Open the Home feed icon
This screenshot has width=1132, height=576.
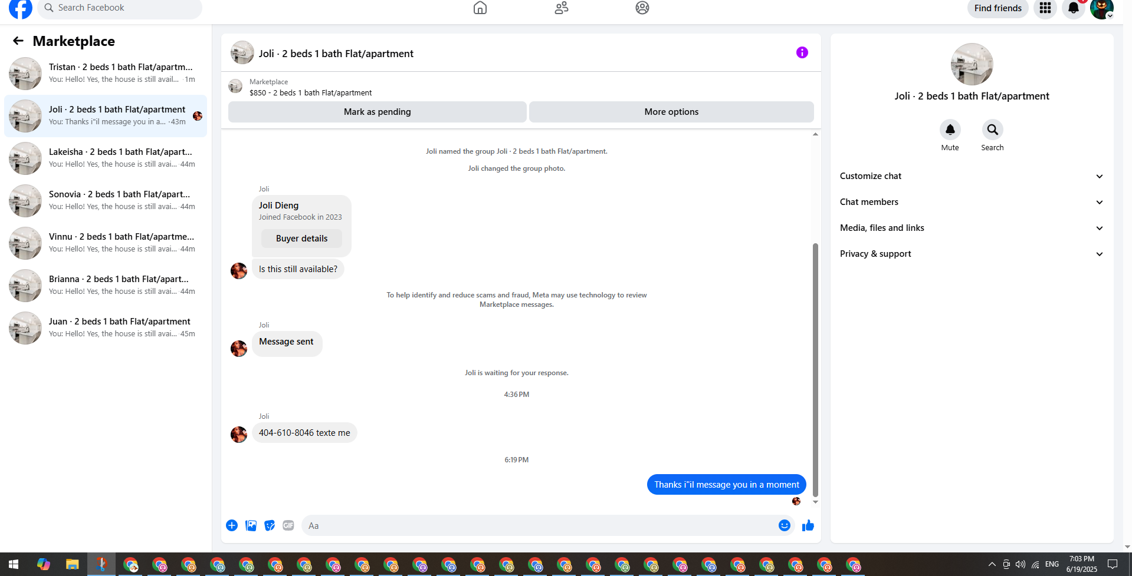tap(480, 8)
